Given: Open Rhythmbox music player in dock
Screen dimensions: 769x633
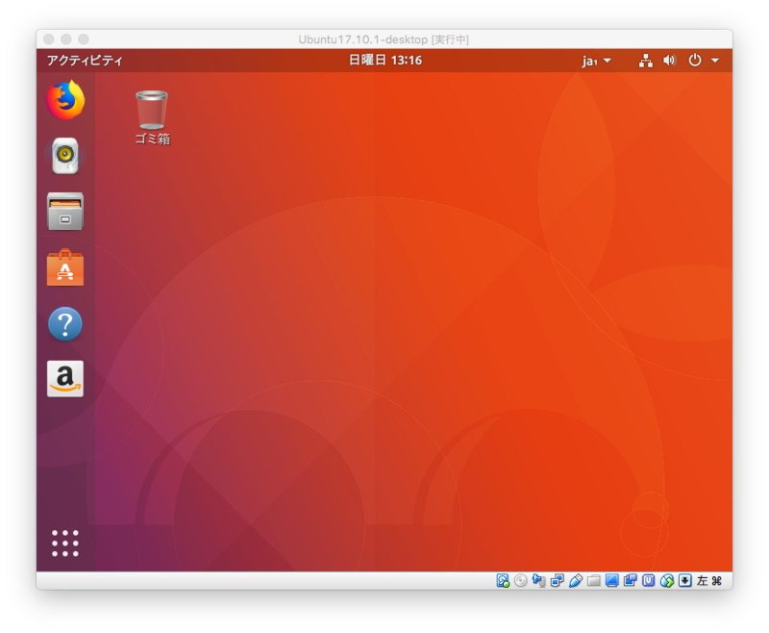Looking at the screenshot, I should click(65, 156).
